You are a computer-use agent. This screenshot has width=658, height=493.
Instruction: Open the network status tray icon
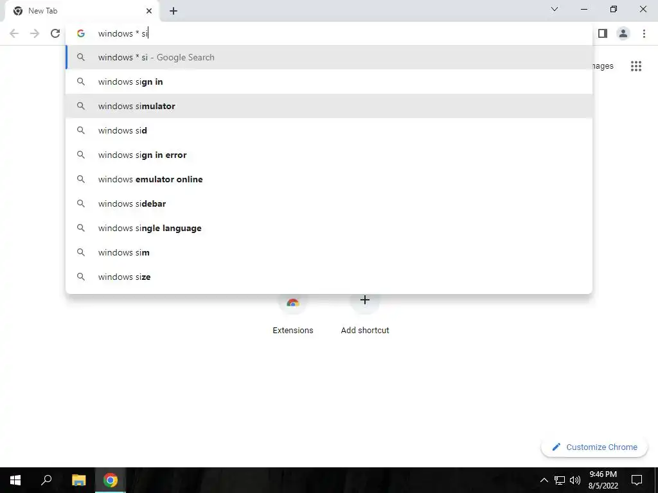pos(560,480)
